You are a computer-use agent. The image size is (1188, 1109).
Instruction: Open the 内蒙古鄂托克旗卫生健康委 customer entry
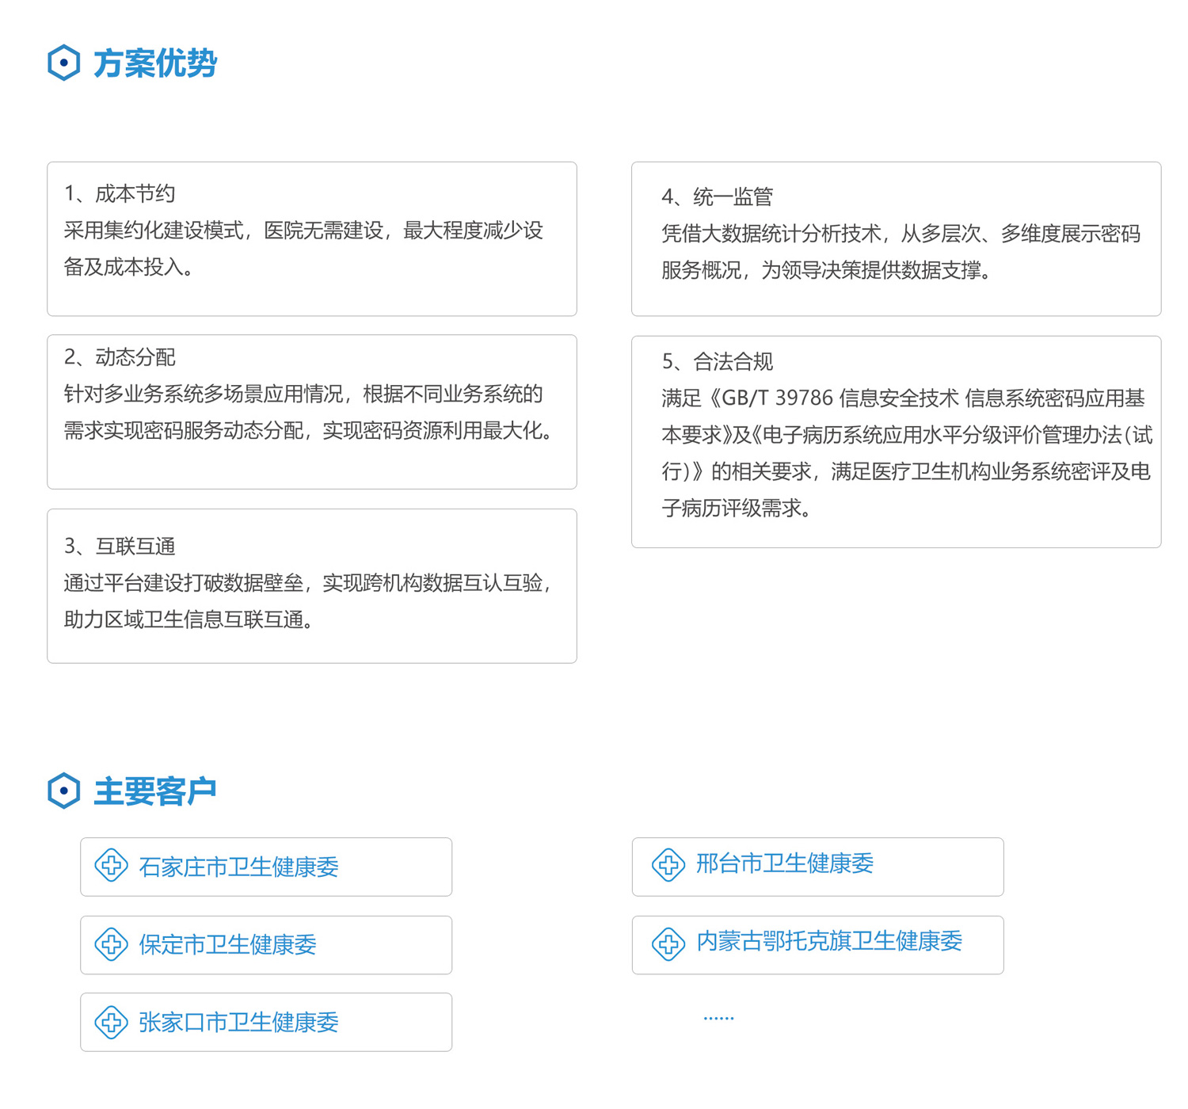point(828,941)
